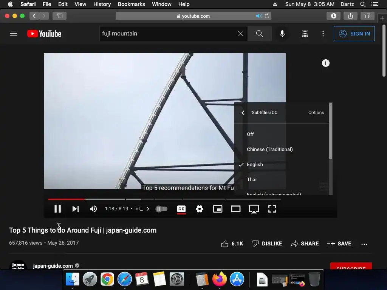Open App Store from the dock
The height and width of the screenshot is (290, 387).
coord(237,279)
